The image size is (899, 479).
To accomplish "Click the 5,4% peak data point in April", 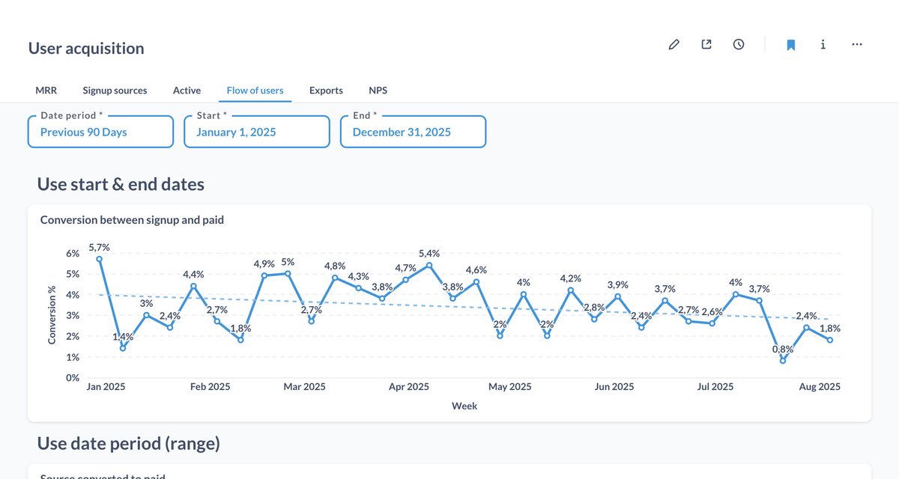I will (x=429, y=265).
